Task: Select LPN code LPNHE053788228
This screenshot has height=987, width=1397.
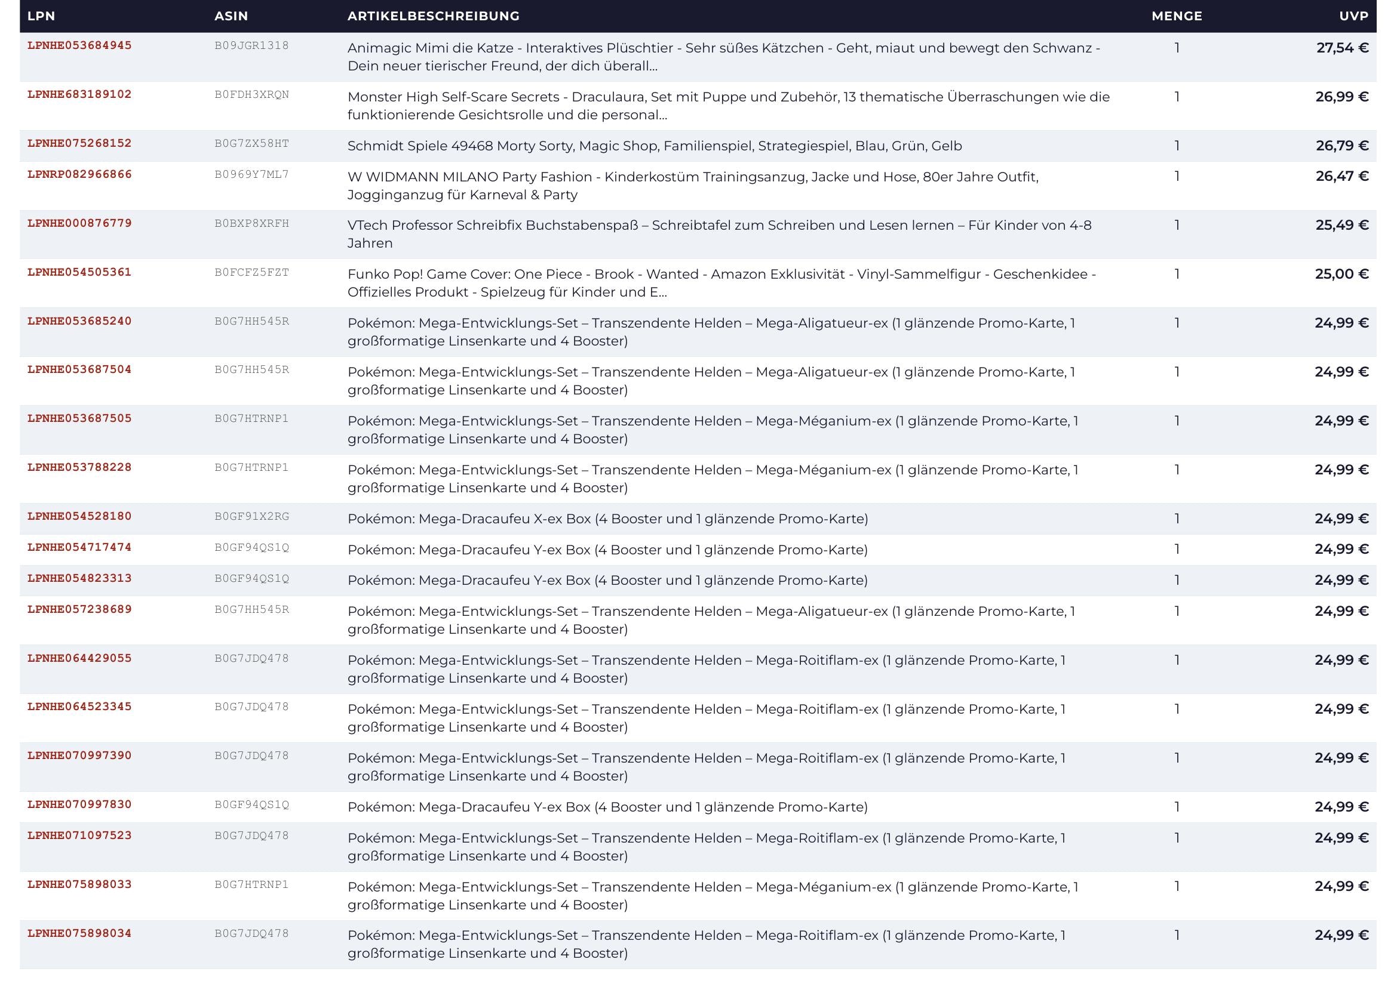Action: pyautogui.click(x=79, y=467)
